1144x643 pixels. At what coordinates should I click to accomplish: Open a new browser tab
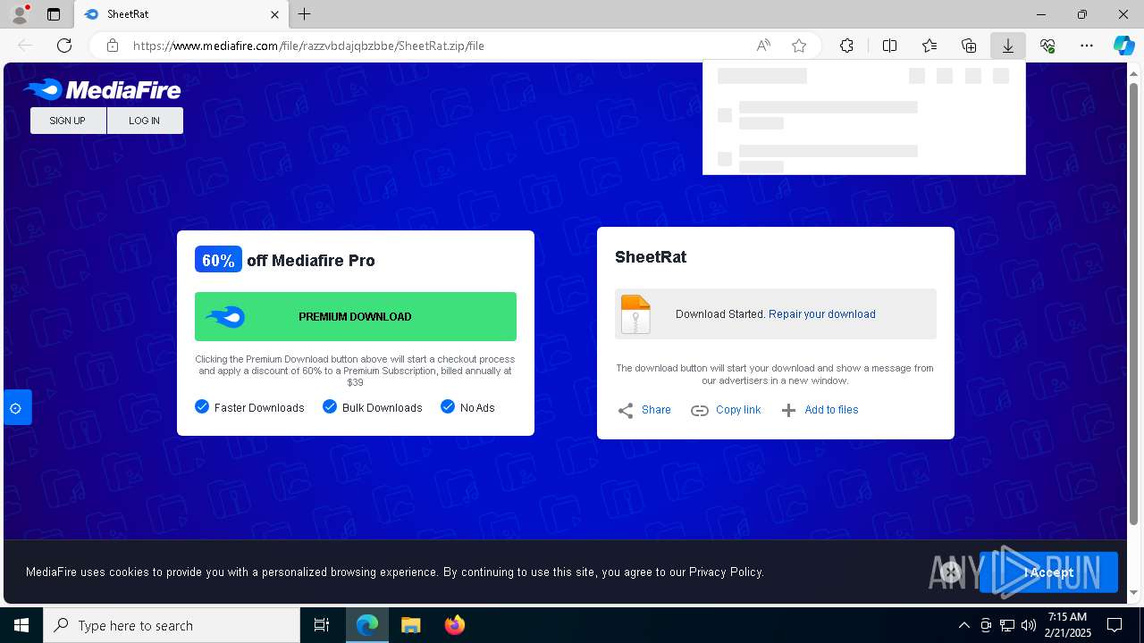point(305,14)
